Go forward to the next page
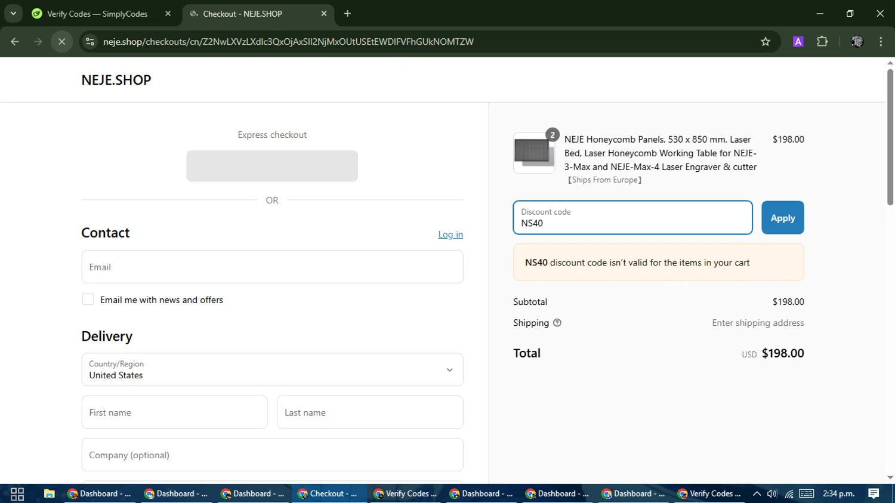This screenshot has width=895, height=503. pyautogui.click(x=38, y=42)
